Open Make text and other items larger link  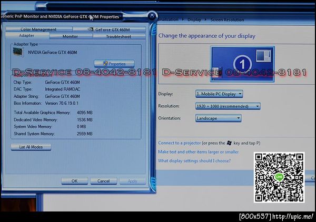[x=199, y=152]
